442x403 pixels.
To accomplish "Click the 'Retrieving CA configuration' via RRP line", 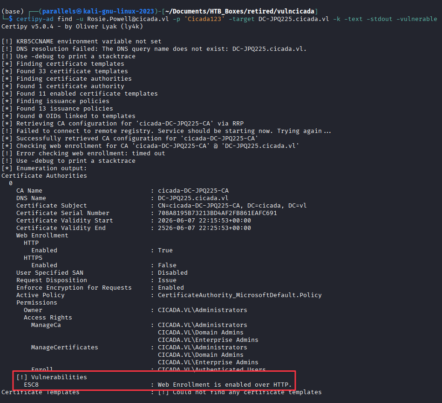I will (x=122, y=124).
